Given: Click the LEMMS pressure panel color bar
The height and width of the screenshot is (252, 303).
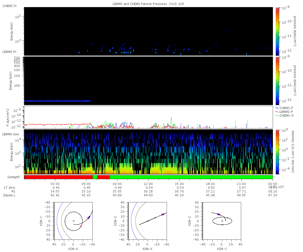Looking at the screenshot, I should pos(277,81).
